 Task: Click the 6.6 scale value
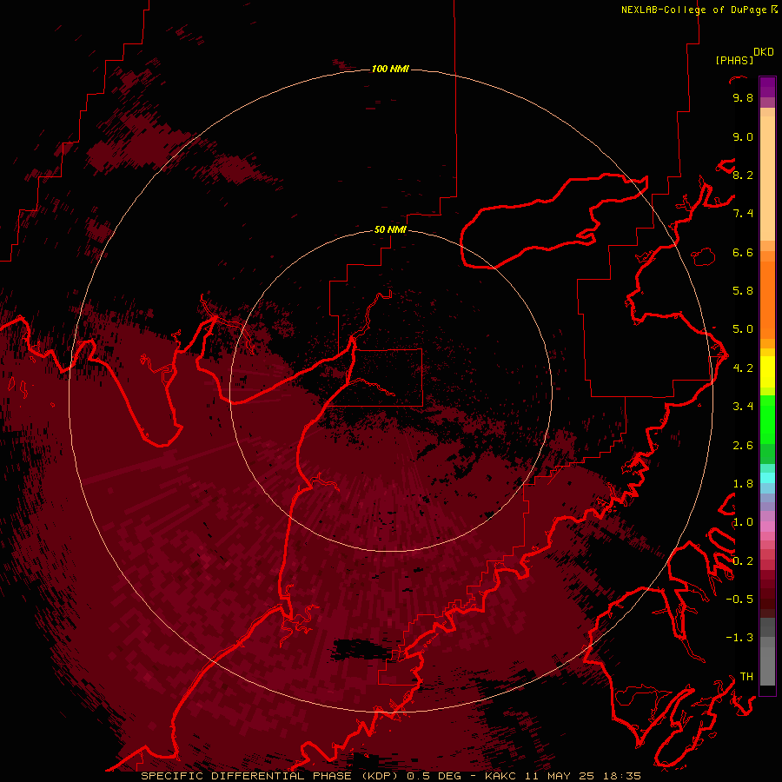743,252
